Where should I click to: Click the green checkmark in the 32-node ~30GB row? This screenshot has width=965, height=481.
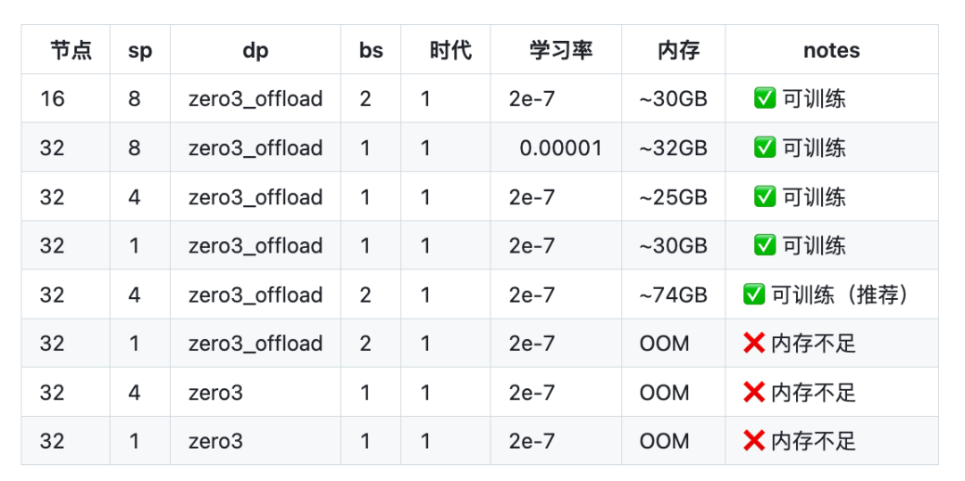[764, 245]
